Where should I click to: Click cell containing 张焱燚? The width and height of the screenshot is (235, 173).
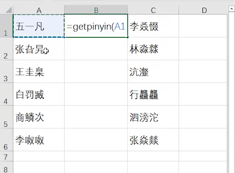153,140
